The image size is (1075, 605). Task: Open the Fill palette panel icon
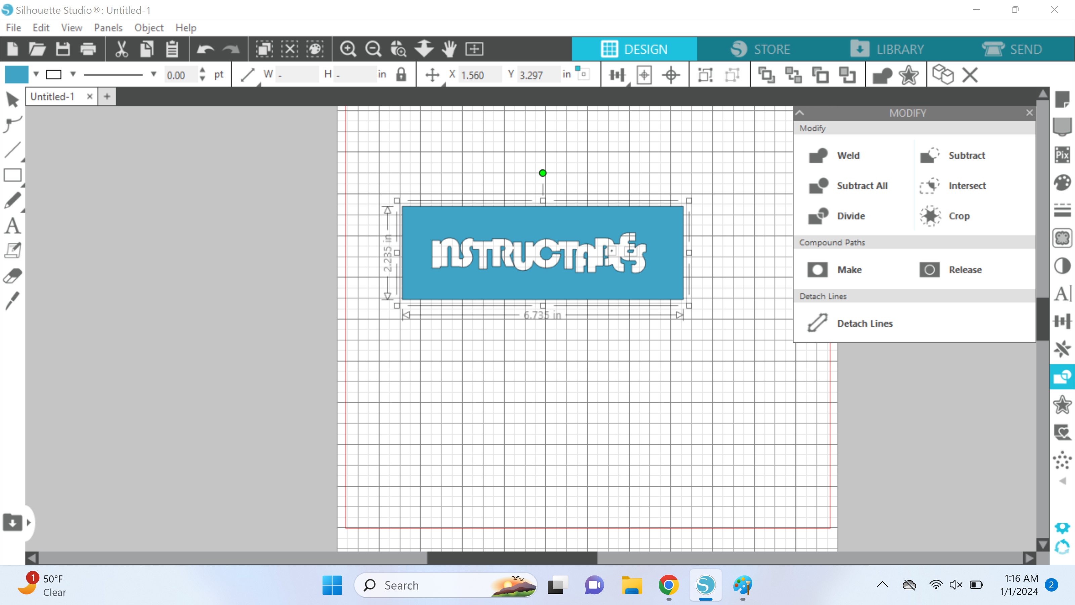(1062, 183)
